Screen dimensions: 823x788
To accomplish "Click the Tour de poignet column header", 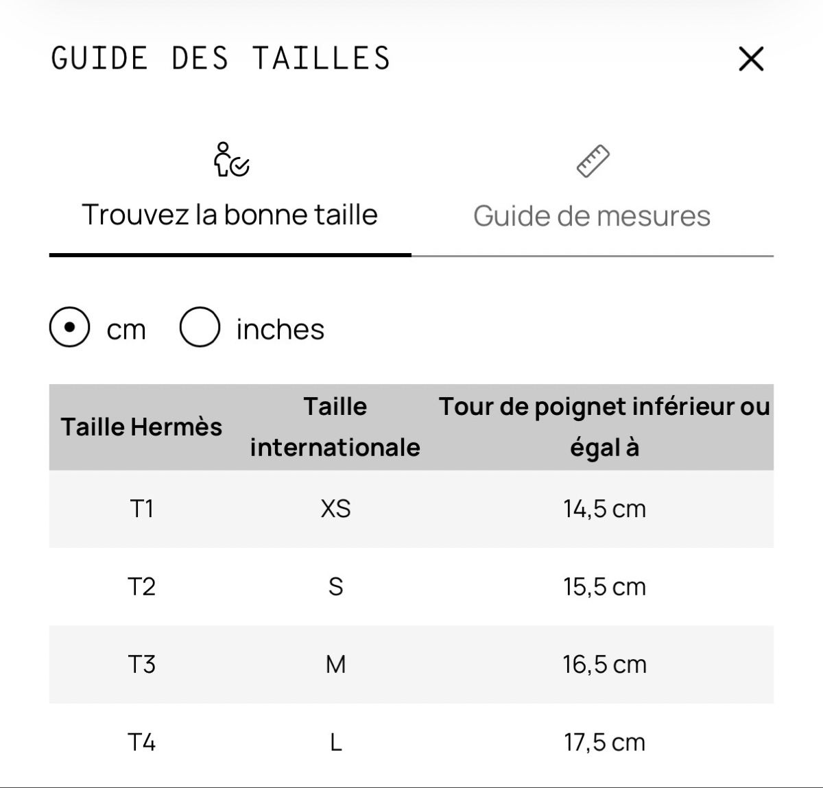I will (604, 427).
